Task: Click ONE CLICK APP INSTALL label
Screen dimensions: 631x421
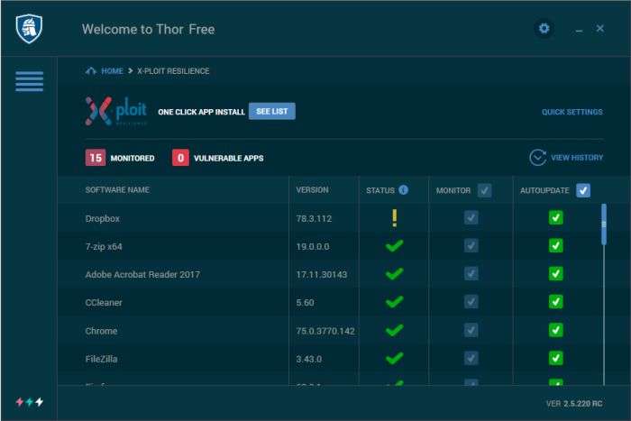Action: pos(201,112)
